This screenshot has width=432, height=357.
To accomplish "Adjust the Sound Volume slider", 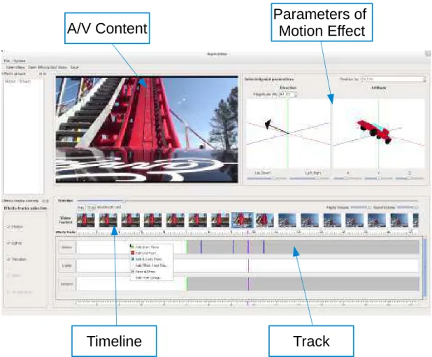I will (x=408, y=207).
